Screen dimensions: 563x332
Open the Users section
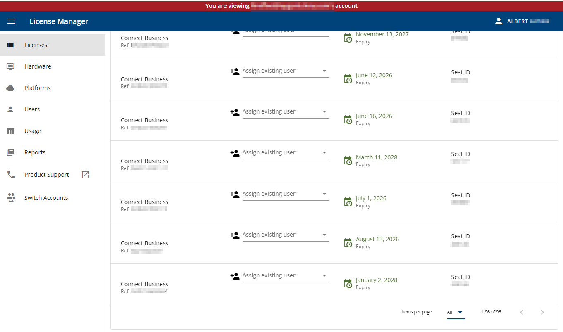[x=32, y=109]
